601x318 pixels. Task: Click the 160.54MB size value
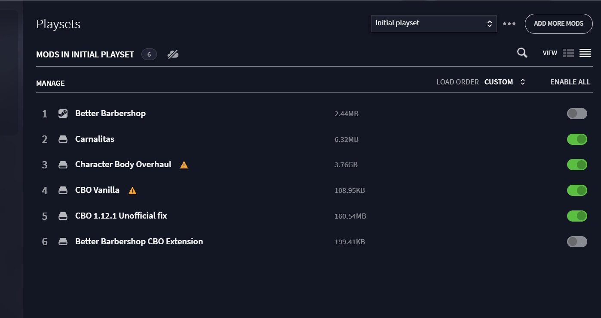click(350, 216)
